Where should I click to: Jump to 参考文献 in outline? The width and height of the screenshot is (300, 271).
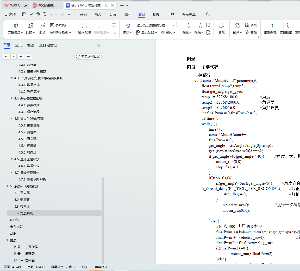click(x=16, y=227)
